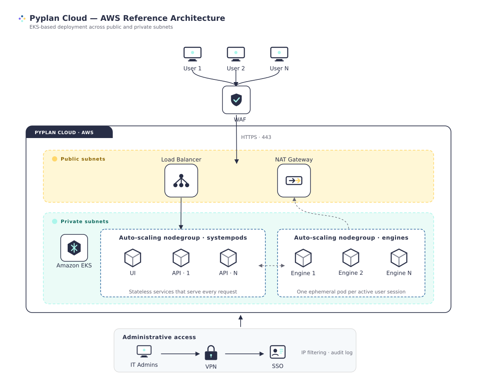Click the teal Private subnets dot
Image resolution: width=477 pixels, height=382 pixels.
tap(55, 221)
